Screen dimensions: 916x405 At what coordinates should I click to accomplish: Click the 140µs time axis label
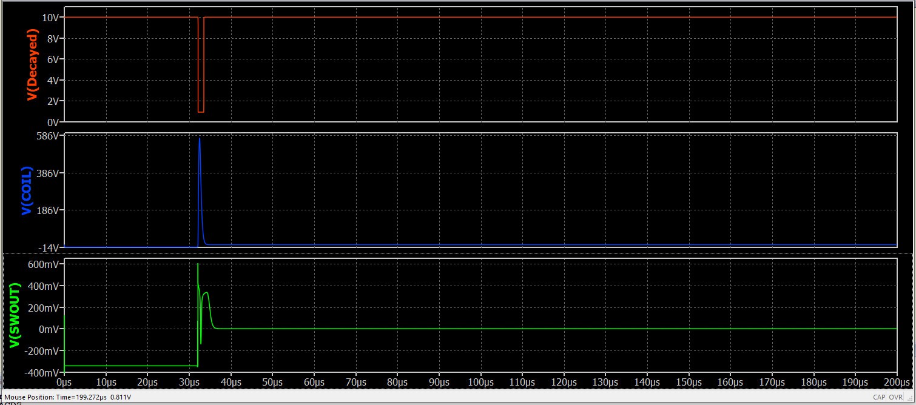point(647,383)
